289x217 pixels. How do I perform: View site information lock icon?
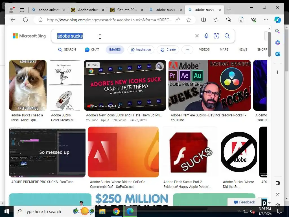pos(41,20)
